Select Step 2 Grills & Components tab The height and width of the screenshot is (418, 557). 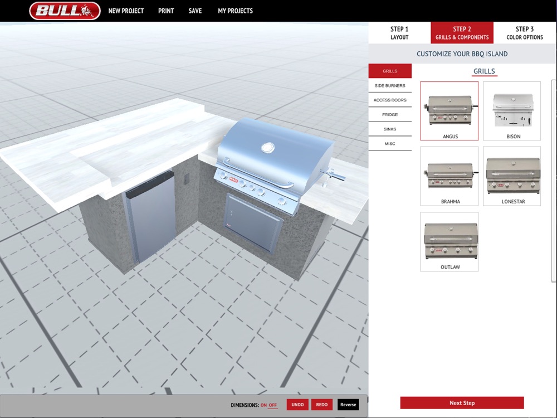click(x=462, y=33)
